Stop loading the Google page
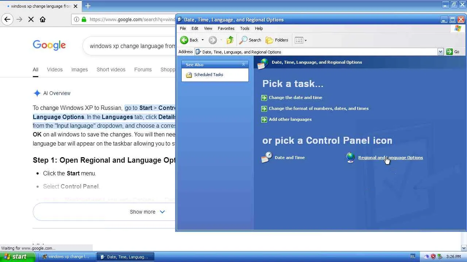This screenshot has width=467, height=262. click(31, 19)
